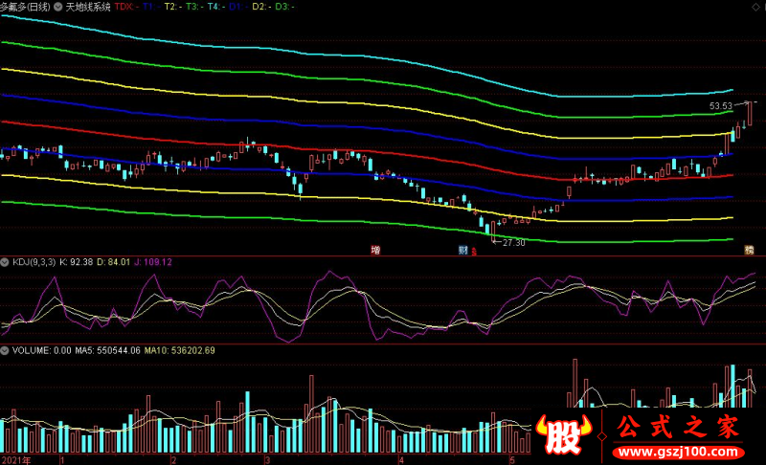Open the KDJ indicator dropdown arrow
The image size is (766, 465).
pos(5,262)
